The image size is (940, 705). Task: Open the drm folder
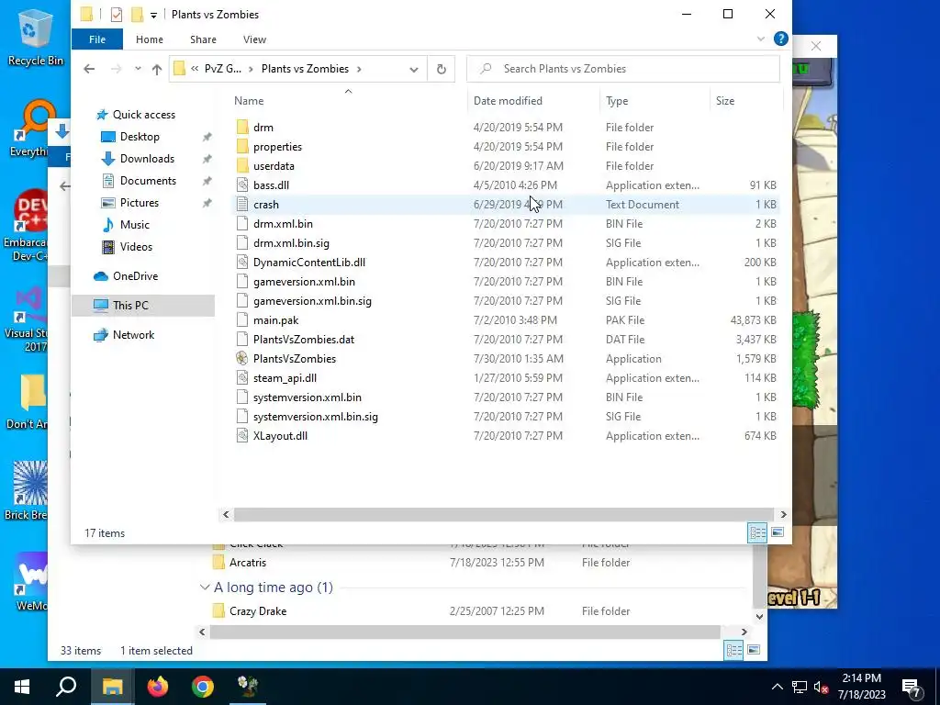(x=263, y=127)
